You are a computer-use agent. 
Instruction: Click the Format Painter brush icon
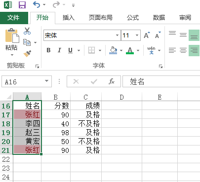tap(27, 54)
